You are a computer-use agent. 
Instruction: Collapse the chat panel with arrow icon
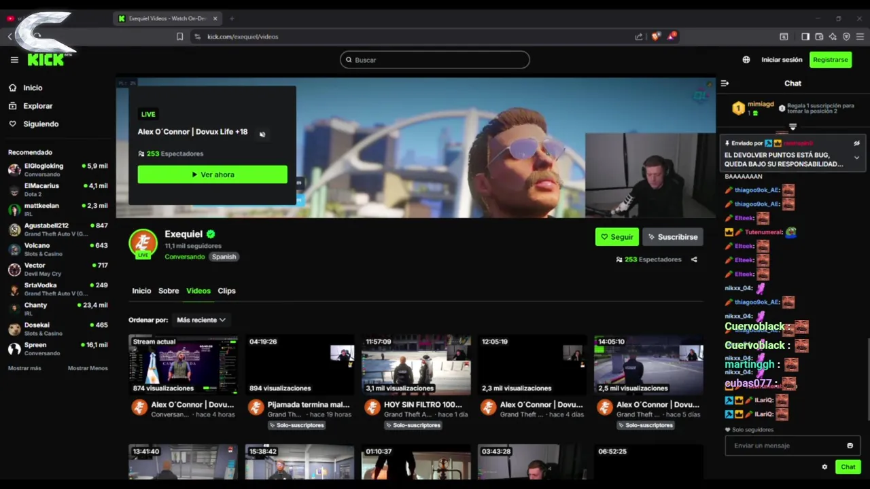[x=725, y=83]
